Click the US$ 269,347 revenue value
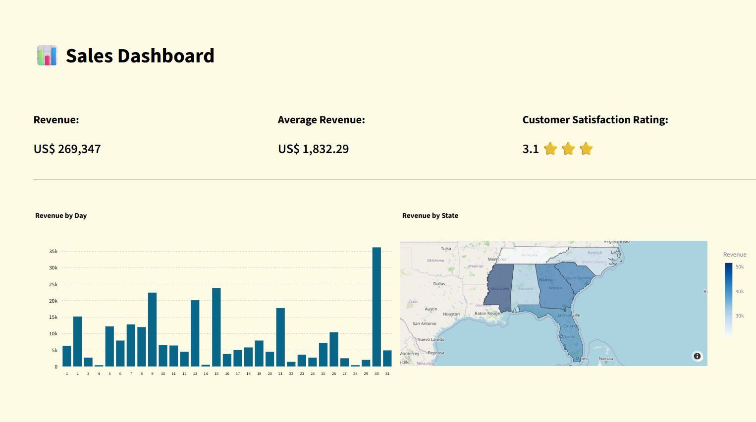This screenshot has width=756, height=422. tap(67, 149)
